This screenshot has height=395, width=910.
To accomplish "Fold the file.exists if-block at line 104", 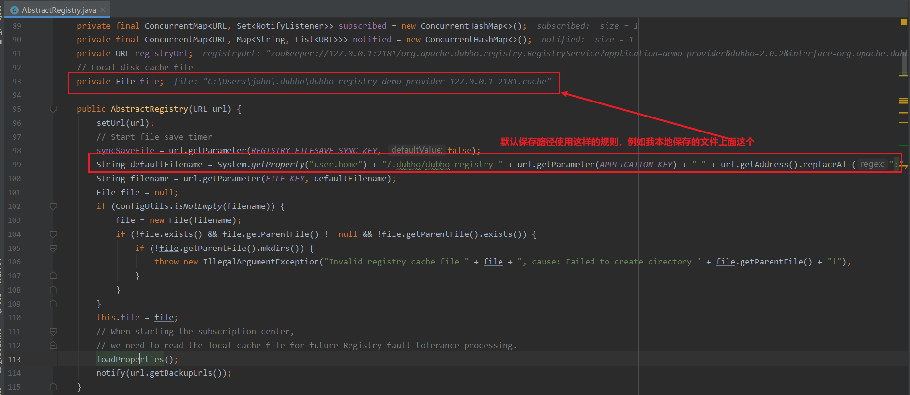I will tap(53, 234).
